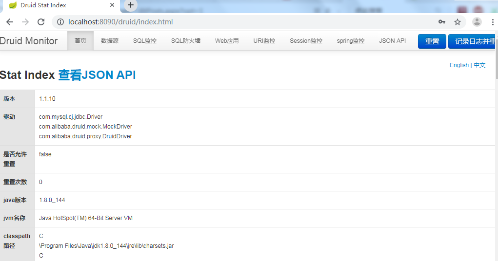Open the Web应用 navigation tab
Viewport: 498px width, 261px height.
click(227, 40)
